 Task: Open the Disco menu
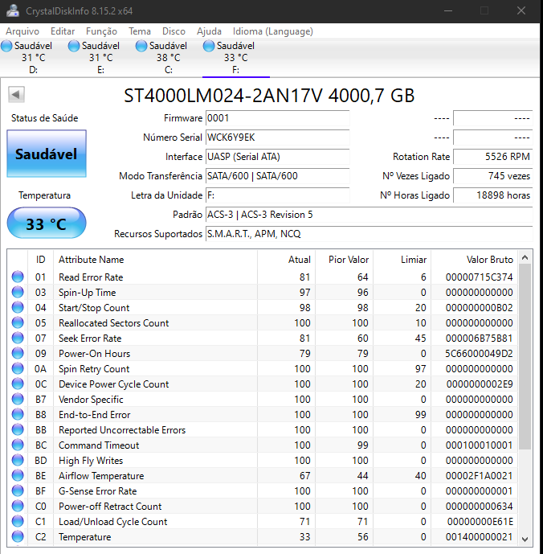[x=174, y=31]
